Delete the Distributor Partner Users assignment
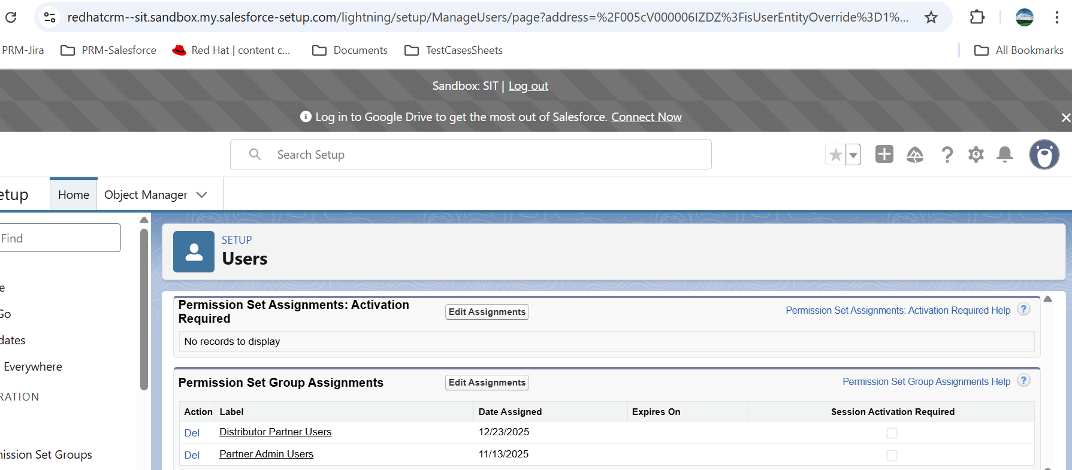1072x470 pixels. (x=192, y=433)
